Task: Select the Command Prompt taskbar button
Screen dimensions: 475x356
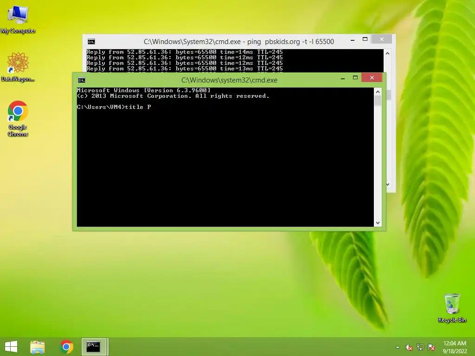Action: click(x=95, y=347)
